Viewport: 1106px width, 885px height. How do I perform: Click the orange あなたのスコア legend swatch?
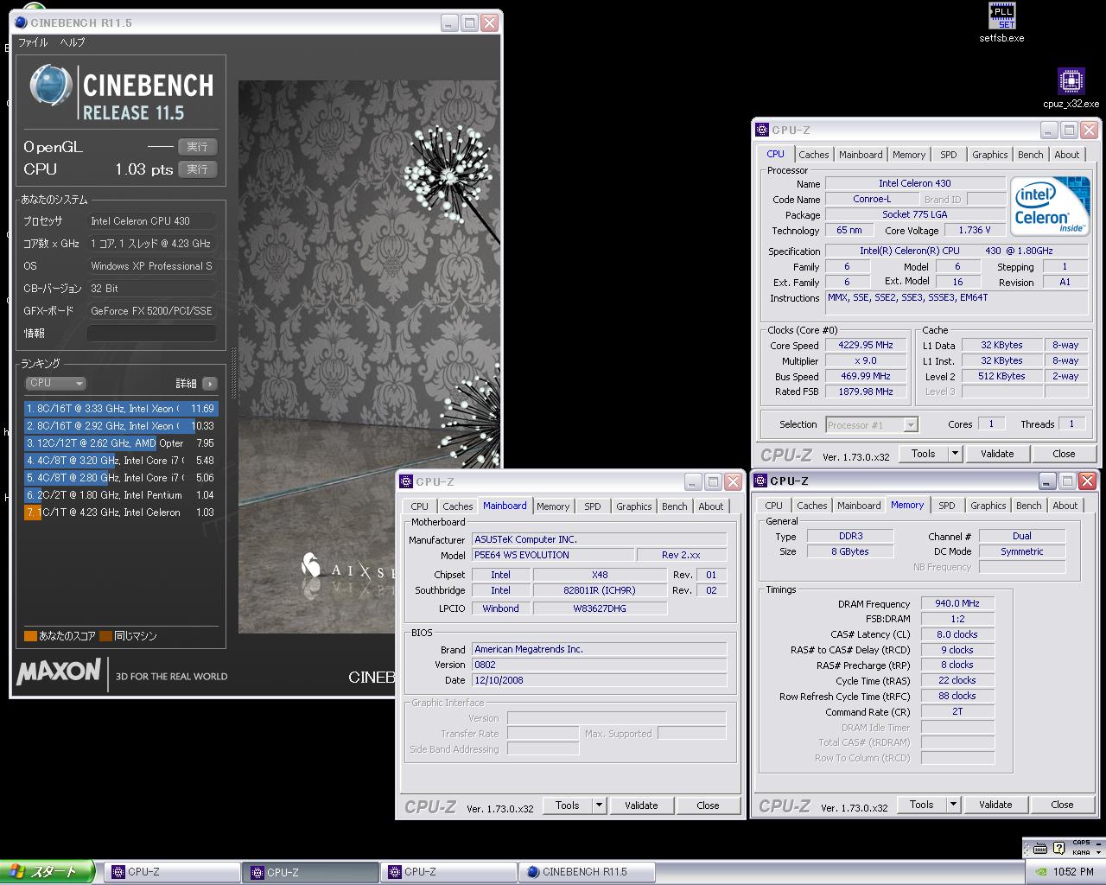point(30,636)
